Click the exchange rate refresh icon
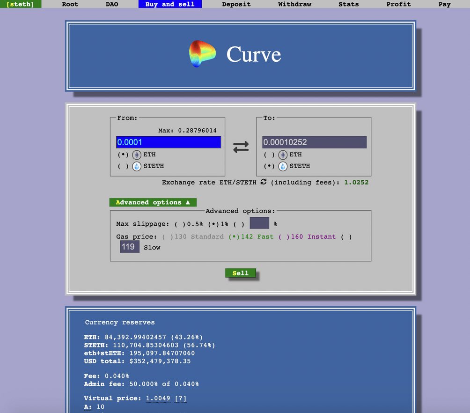470x413 pixels. 264,182
